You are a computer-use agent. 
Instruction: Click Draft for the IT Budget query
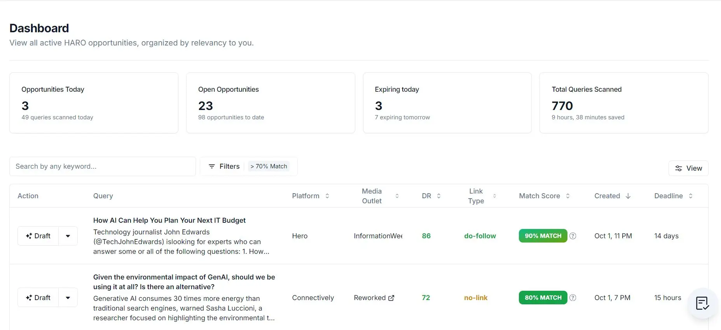coord(38,236)
